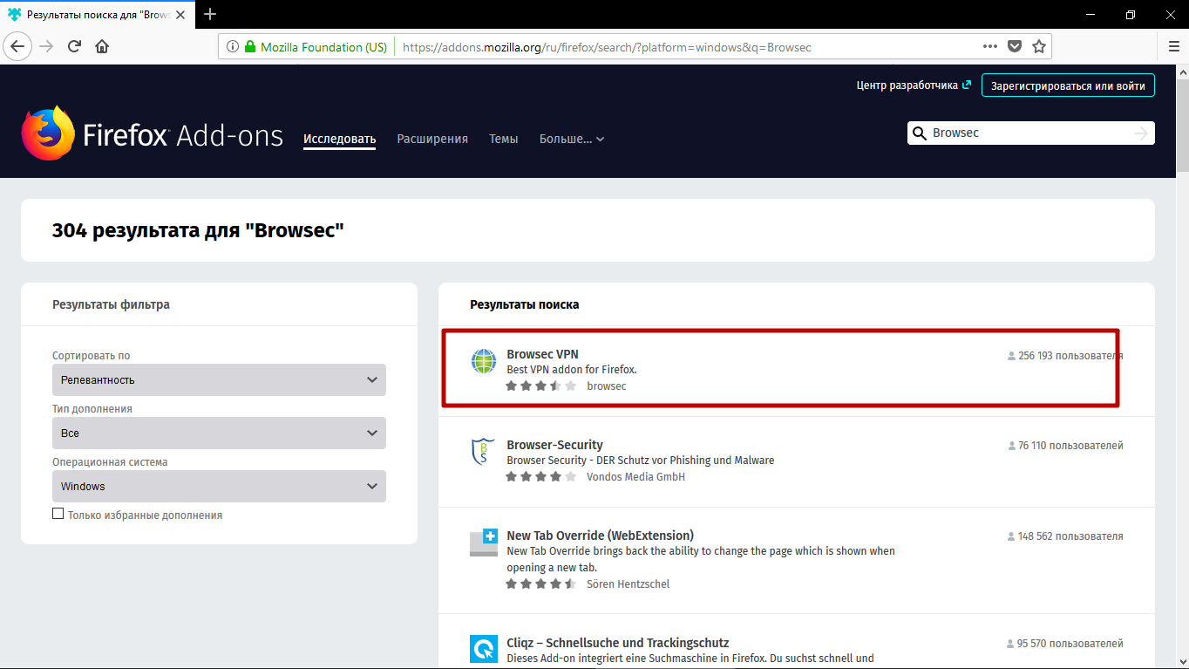Click the Browsec VPN globe icon
Viewport: 1189px width, 669px height.
coord(484,361)
